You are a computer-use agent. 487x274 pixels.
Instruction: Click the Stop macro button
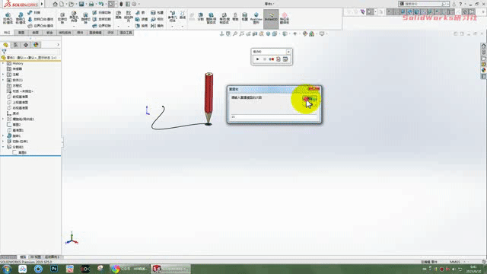pyautogui.click(x=265, y=59)
